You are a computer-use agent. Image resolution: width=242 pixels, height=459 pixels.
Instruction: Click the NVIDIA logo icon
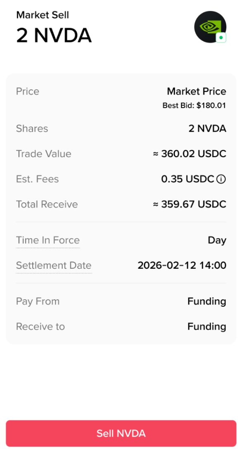[x=210, y=27]
